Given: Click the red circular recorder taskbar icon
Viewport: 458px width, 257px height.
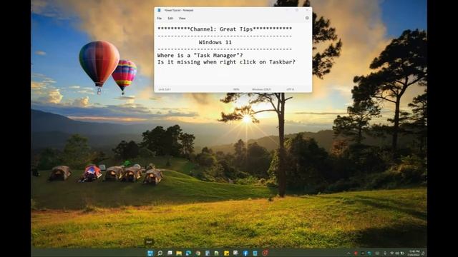Looking at the screenshot, I should click(x=265, y=253).
